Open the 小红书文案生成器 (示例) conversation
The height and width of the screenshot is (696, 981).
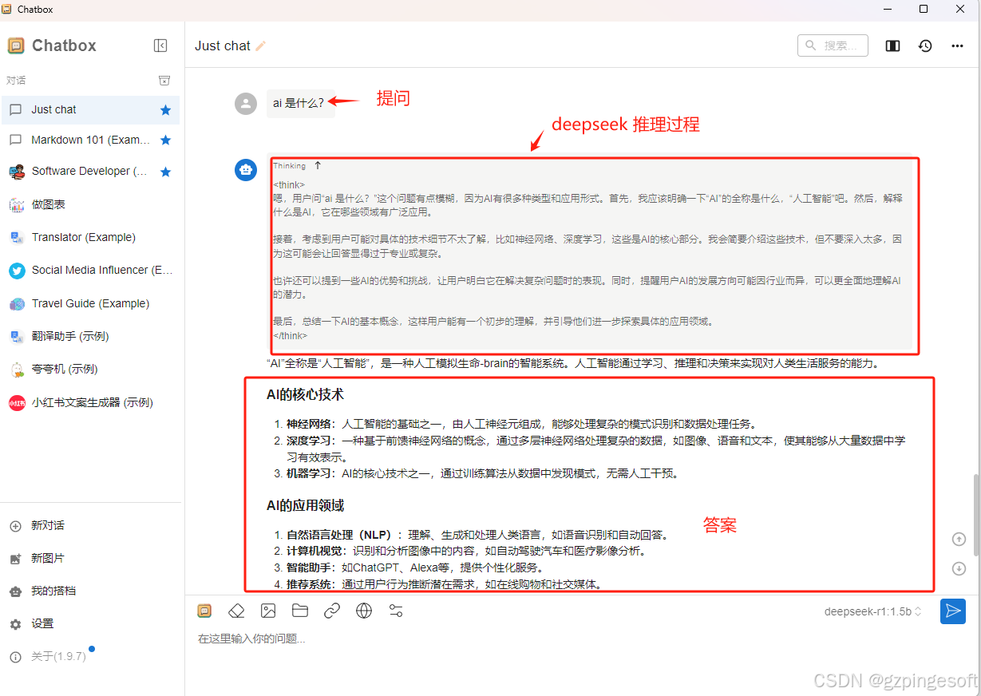click(90, 402)
